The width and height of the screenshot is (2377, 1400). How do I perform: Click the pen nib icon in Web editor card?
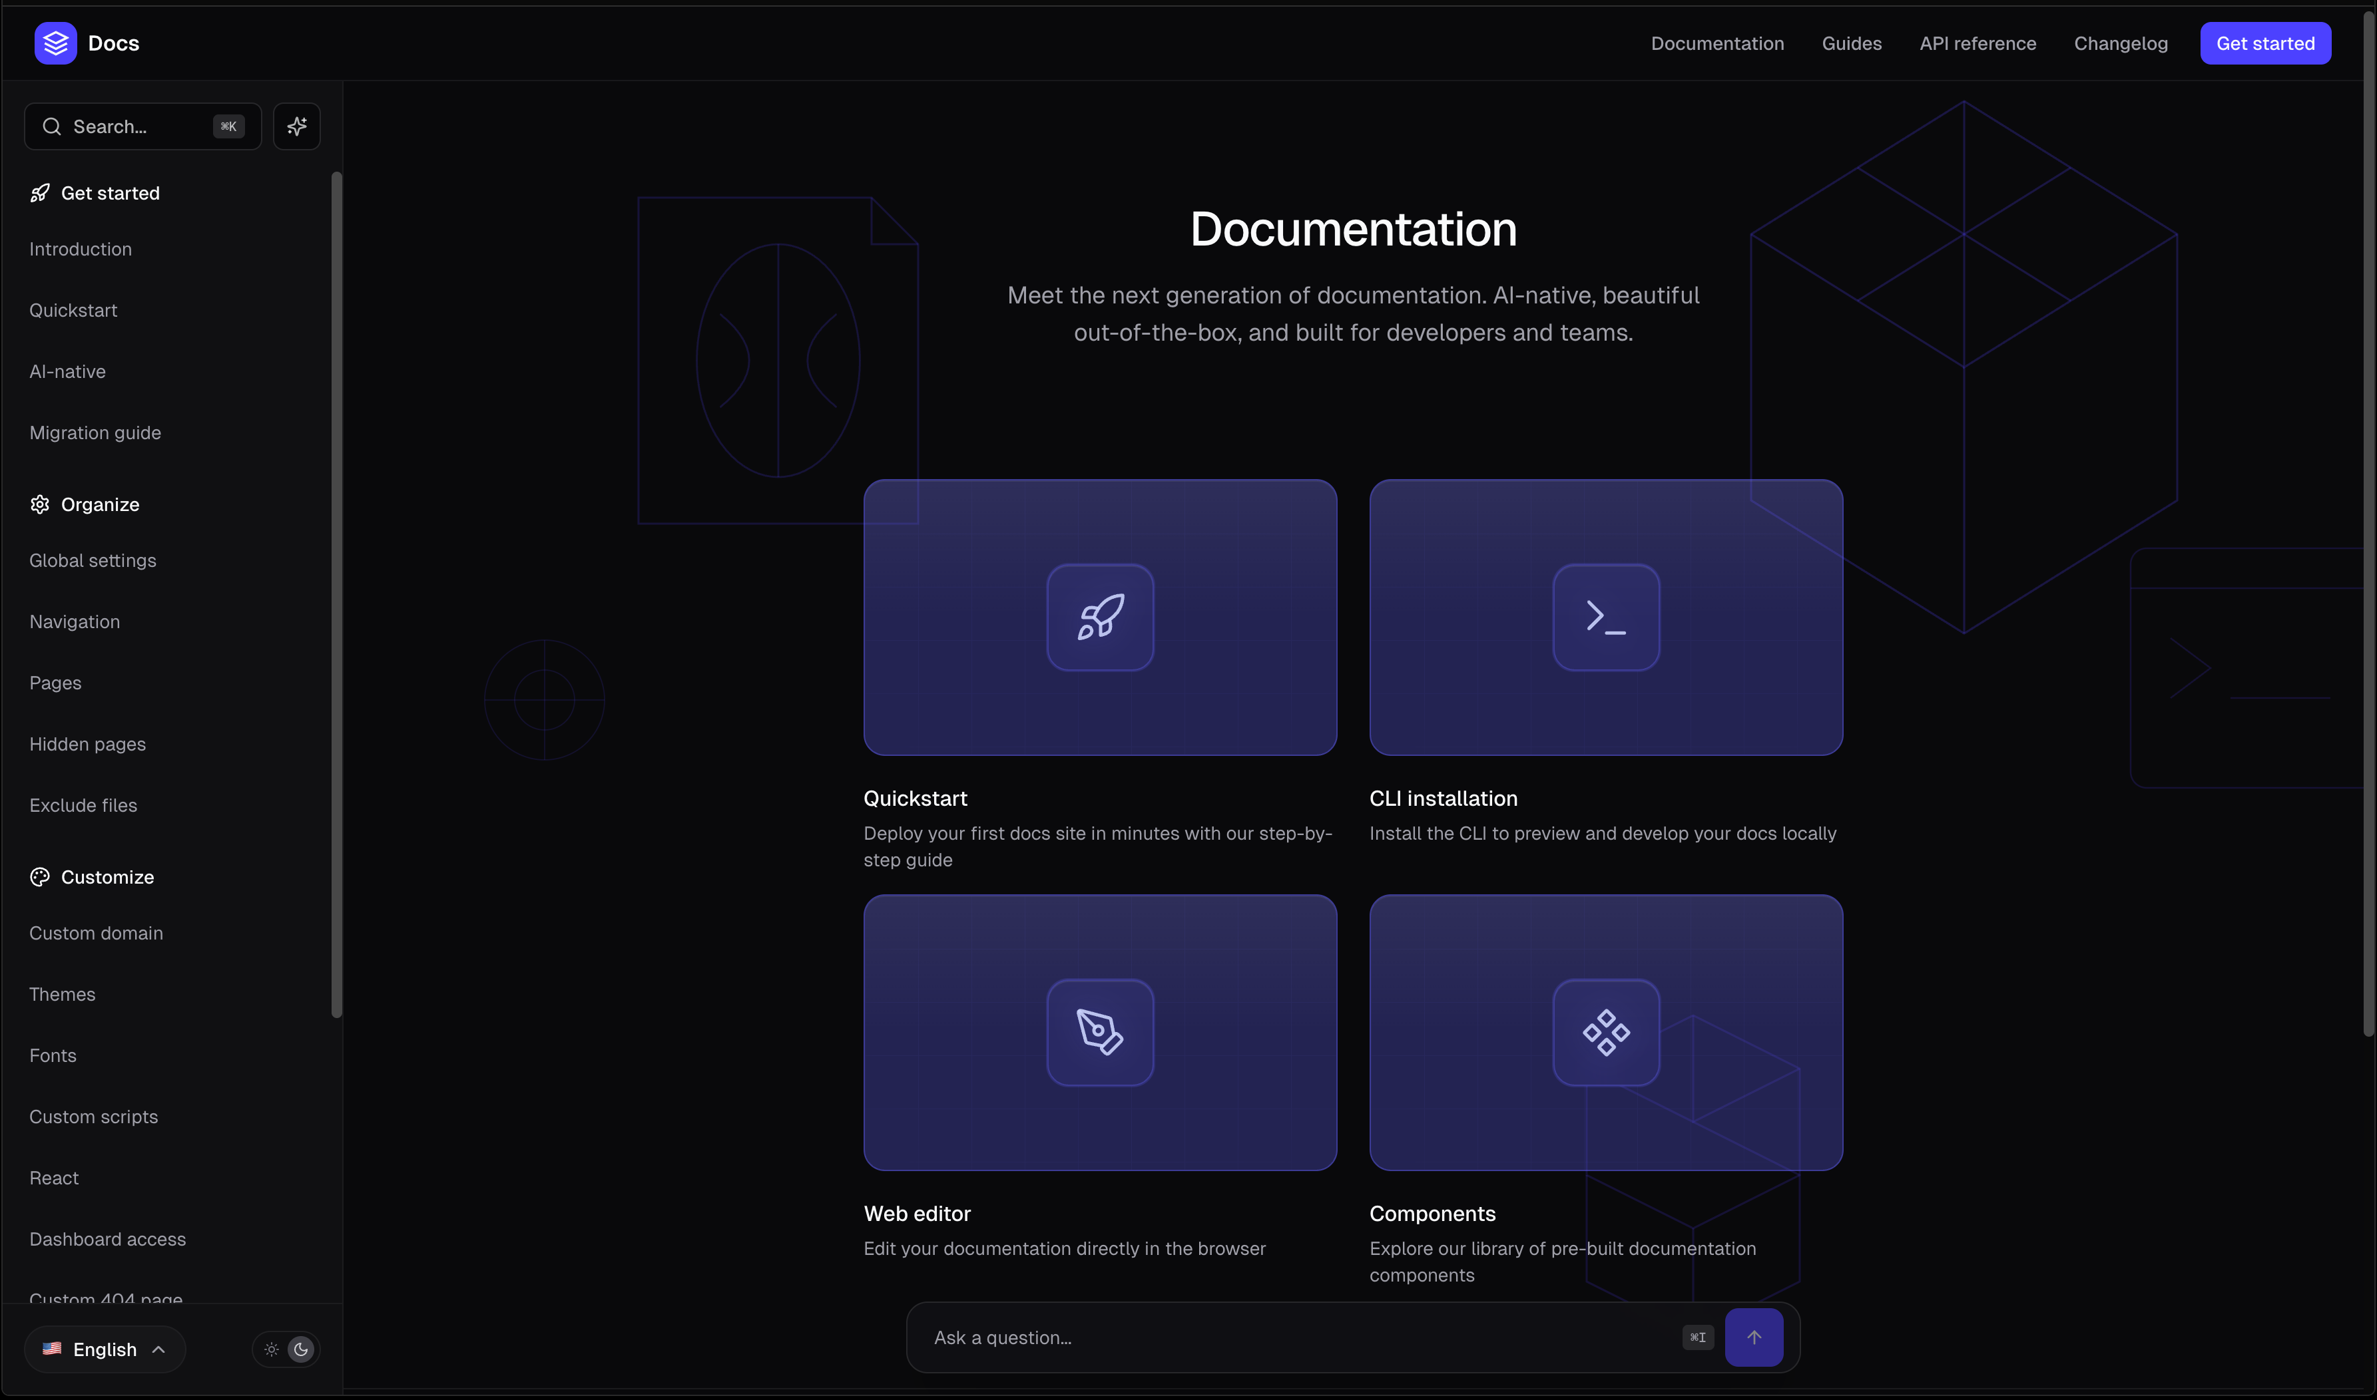tap(1101, 1033)
